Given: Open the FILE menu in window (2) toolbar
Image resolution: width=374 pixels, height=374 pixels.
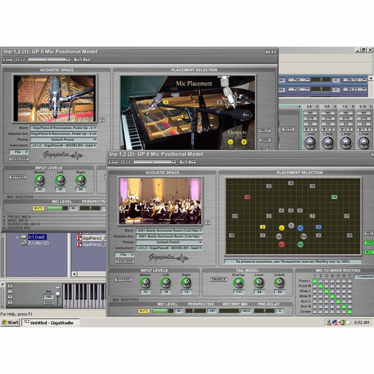Looking at the screenshot, I should pyautogui.click(x=188, y=162).
